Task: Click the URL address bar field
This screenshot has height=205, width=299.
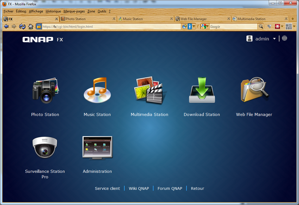Action: tap(111, 27)
